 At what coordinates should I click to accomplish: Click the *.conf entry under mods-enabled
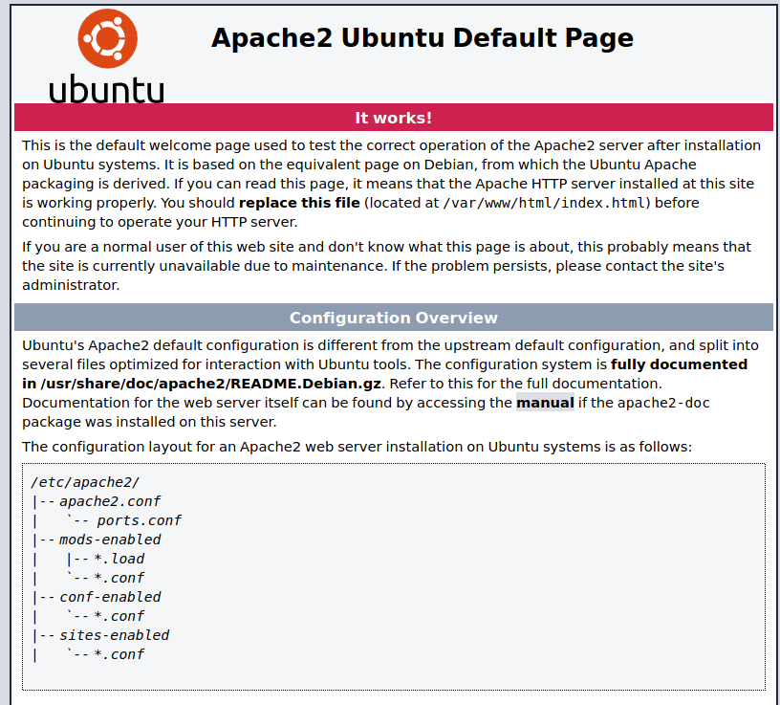point(119,578)
